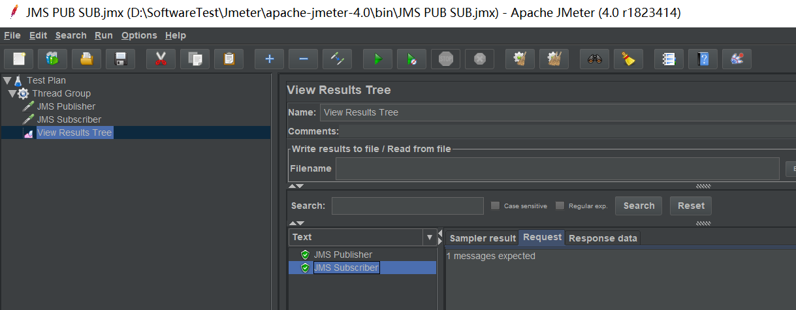
Task: Collapse the Test Plan tree node
Action: pos(7,80)
